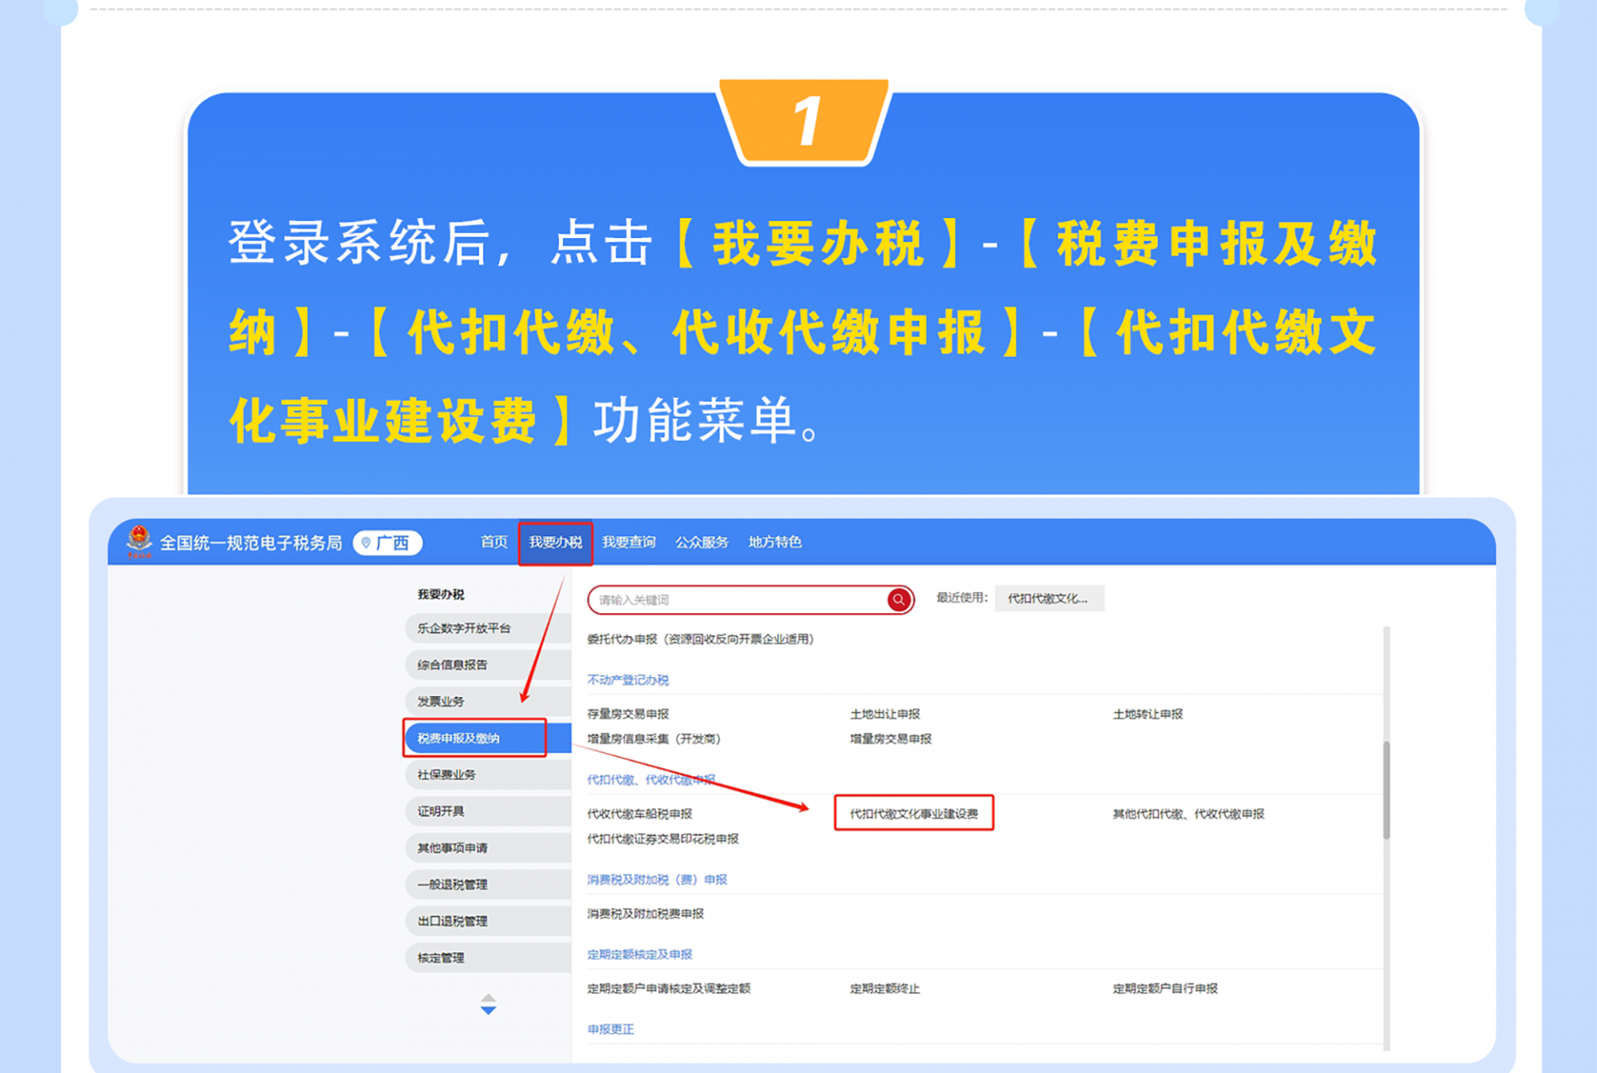Open the 公众服务 menu tab
This screenshot has height=1073, width=1597.
coord(701,542)
